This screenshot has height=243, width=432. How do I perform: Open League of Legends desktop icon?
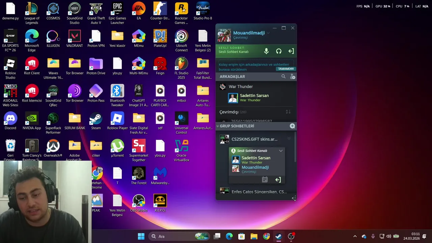pyautogui.click(x=32, y=13)
